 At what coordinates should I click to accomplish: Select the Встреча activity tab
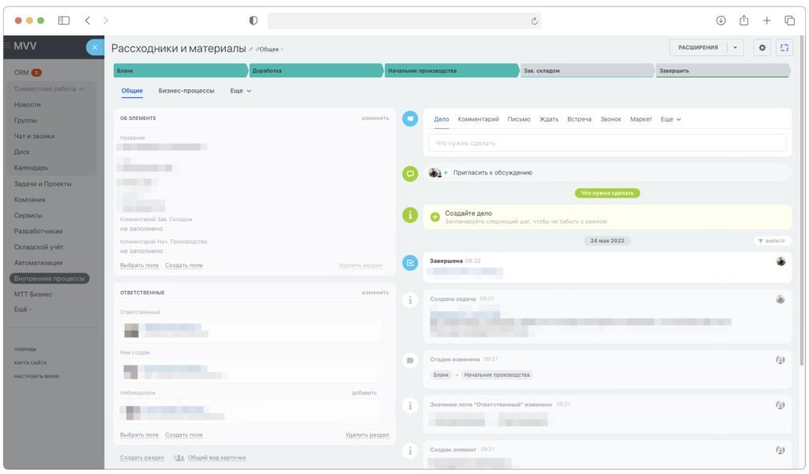579,119
